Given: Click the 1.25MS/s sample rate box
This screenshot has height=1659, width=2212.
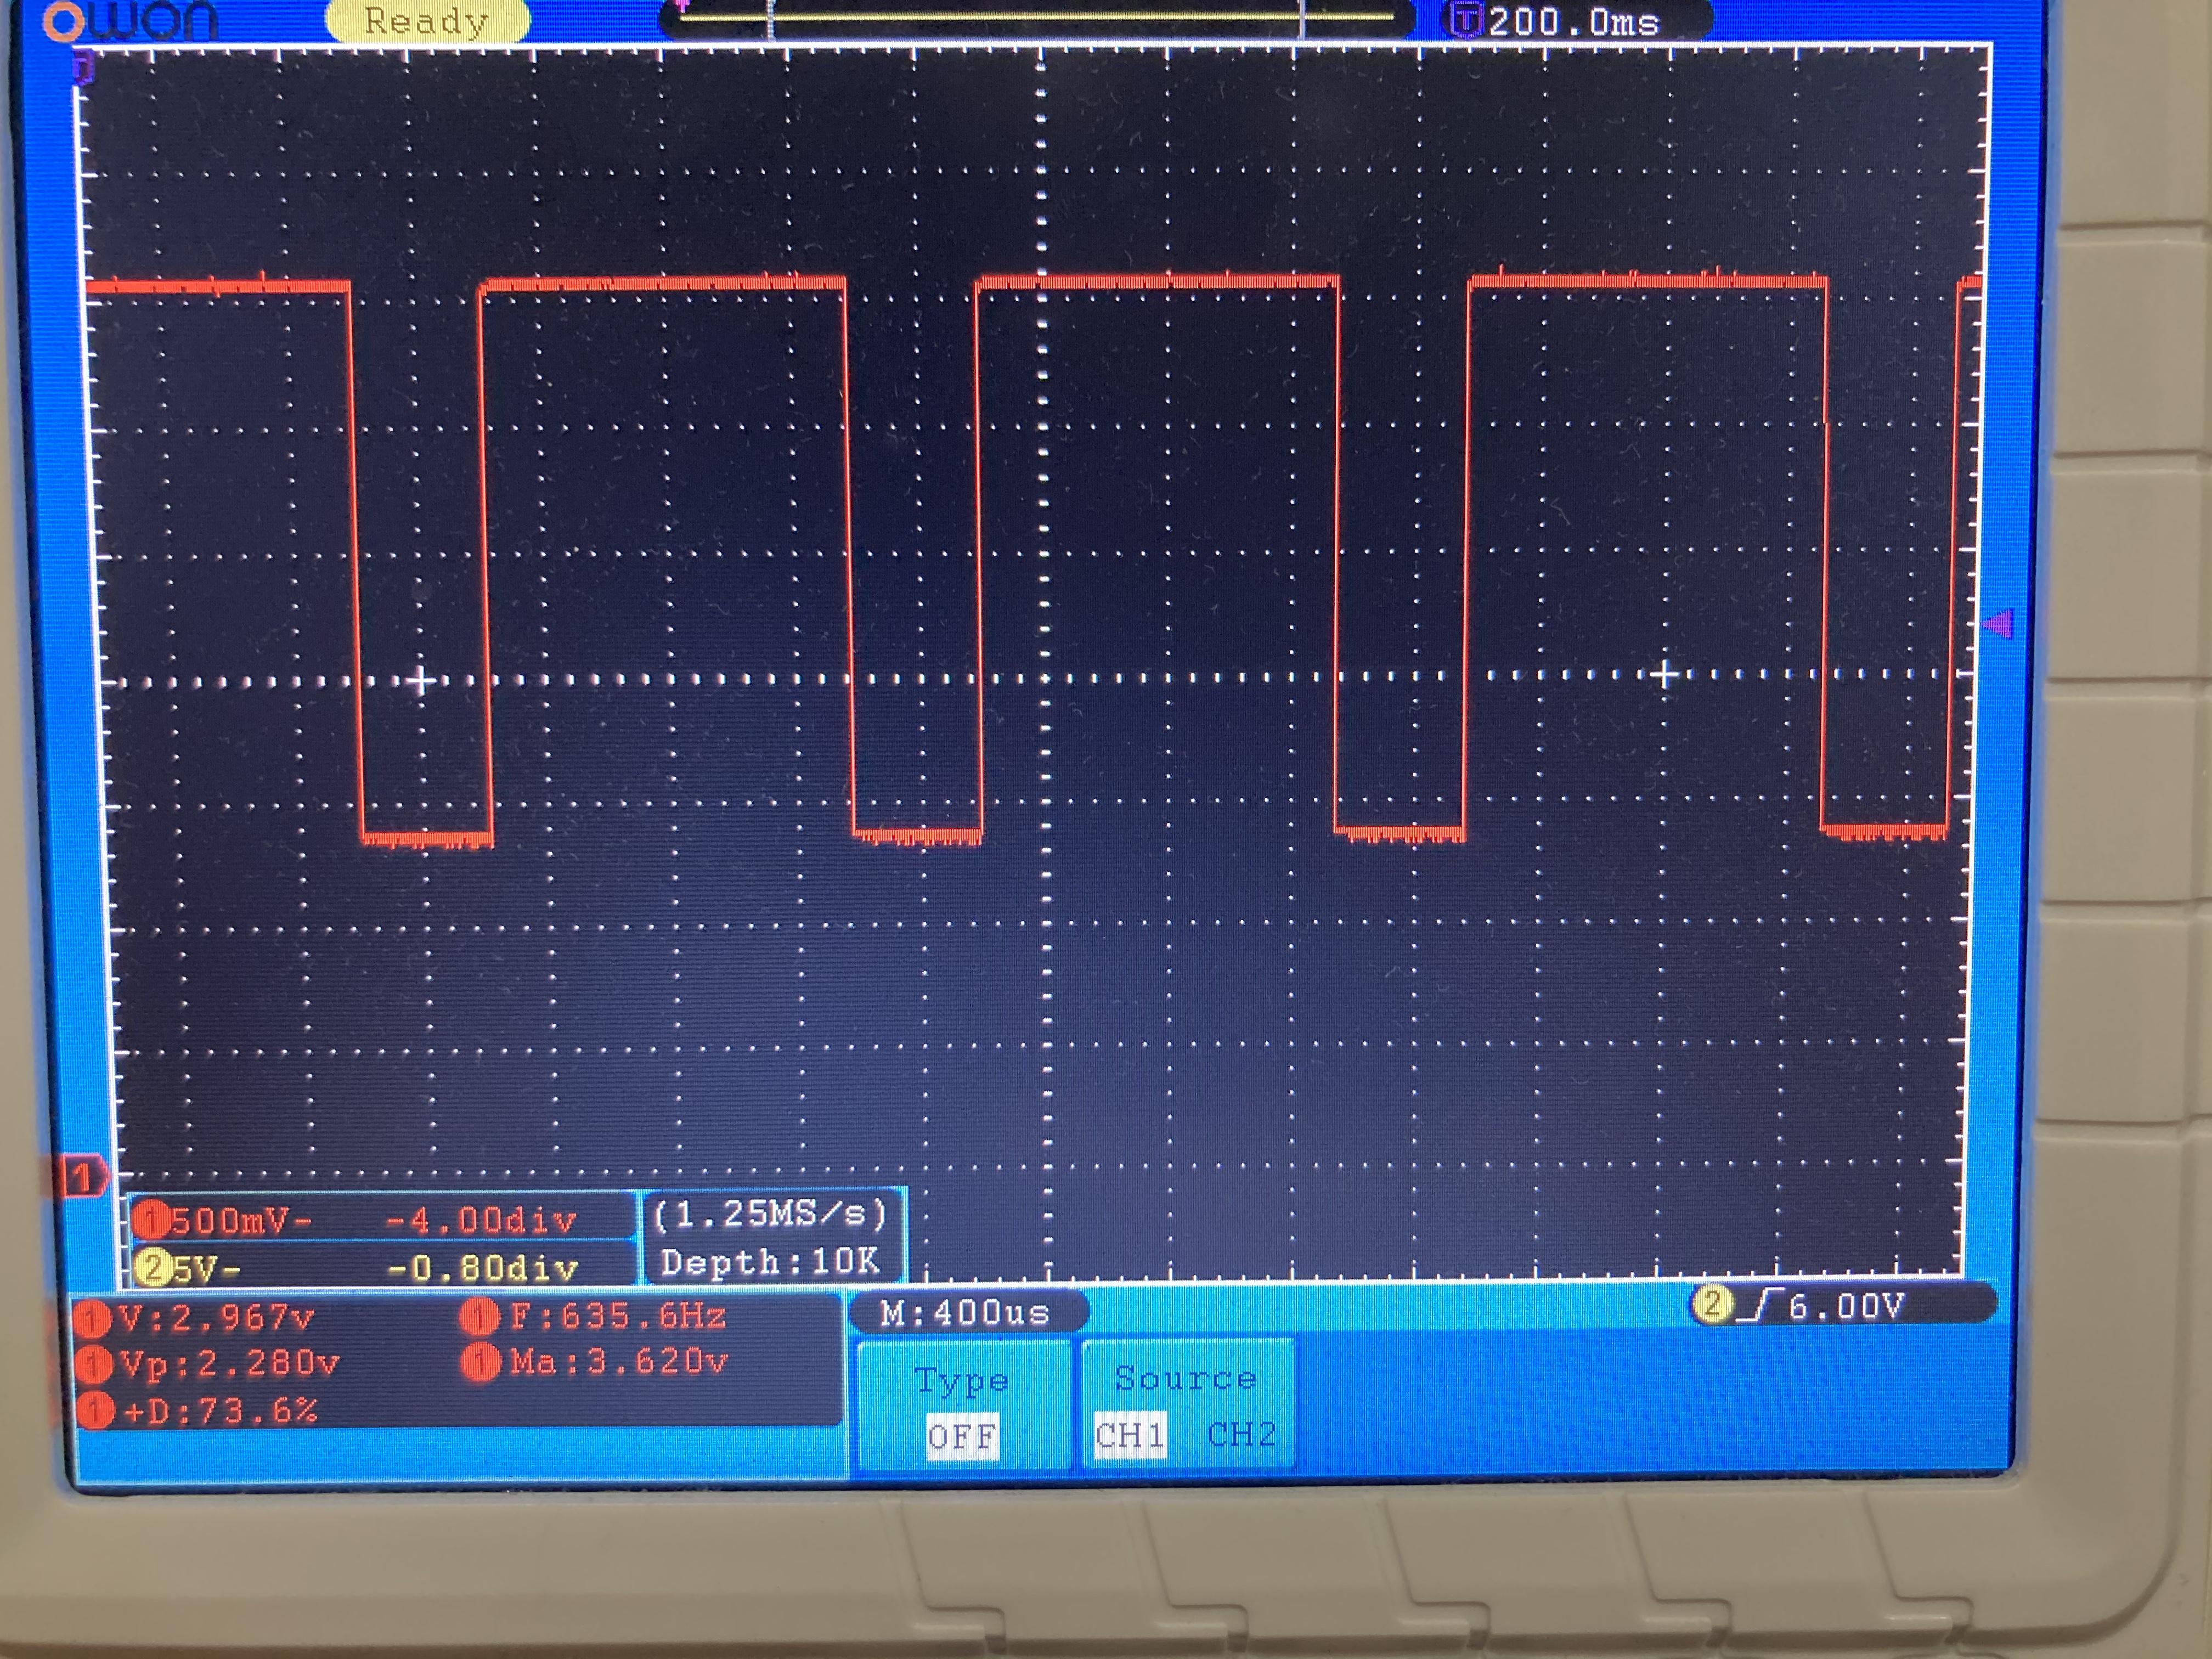Looking at the screenshot, I should coord(770,1214).
